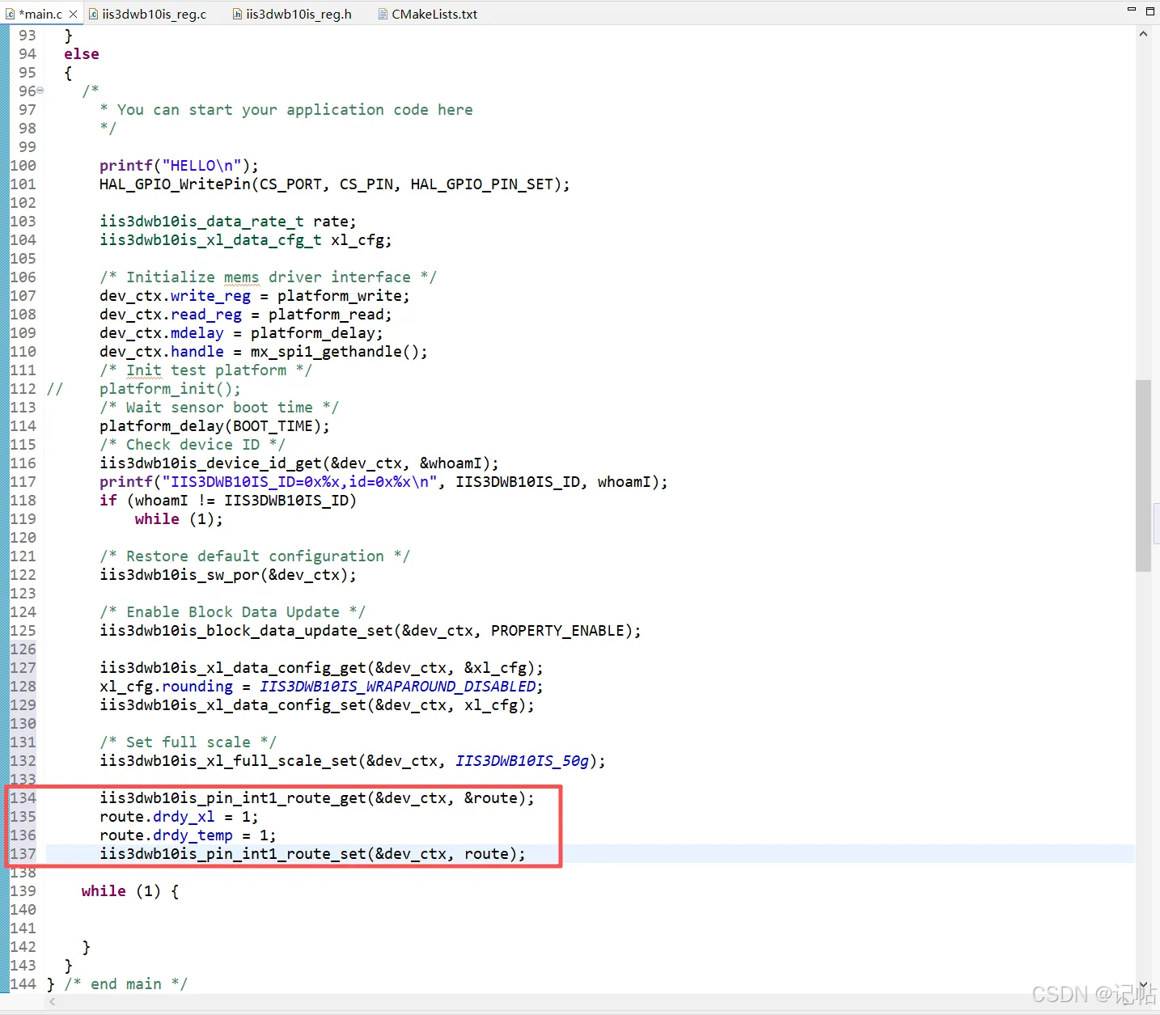
Task: Switch to the iis3dwb10is_reg.c tab
Action: click(147, 15)
